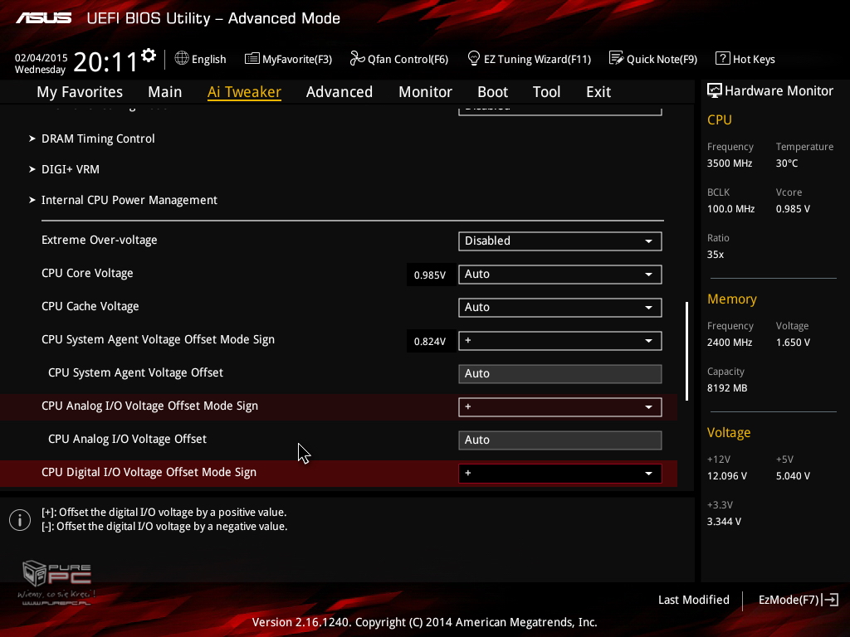This screenshot has width=850, height=637.
Task: Click the Qfan Control fan icon
Action: coord(357,58)
